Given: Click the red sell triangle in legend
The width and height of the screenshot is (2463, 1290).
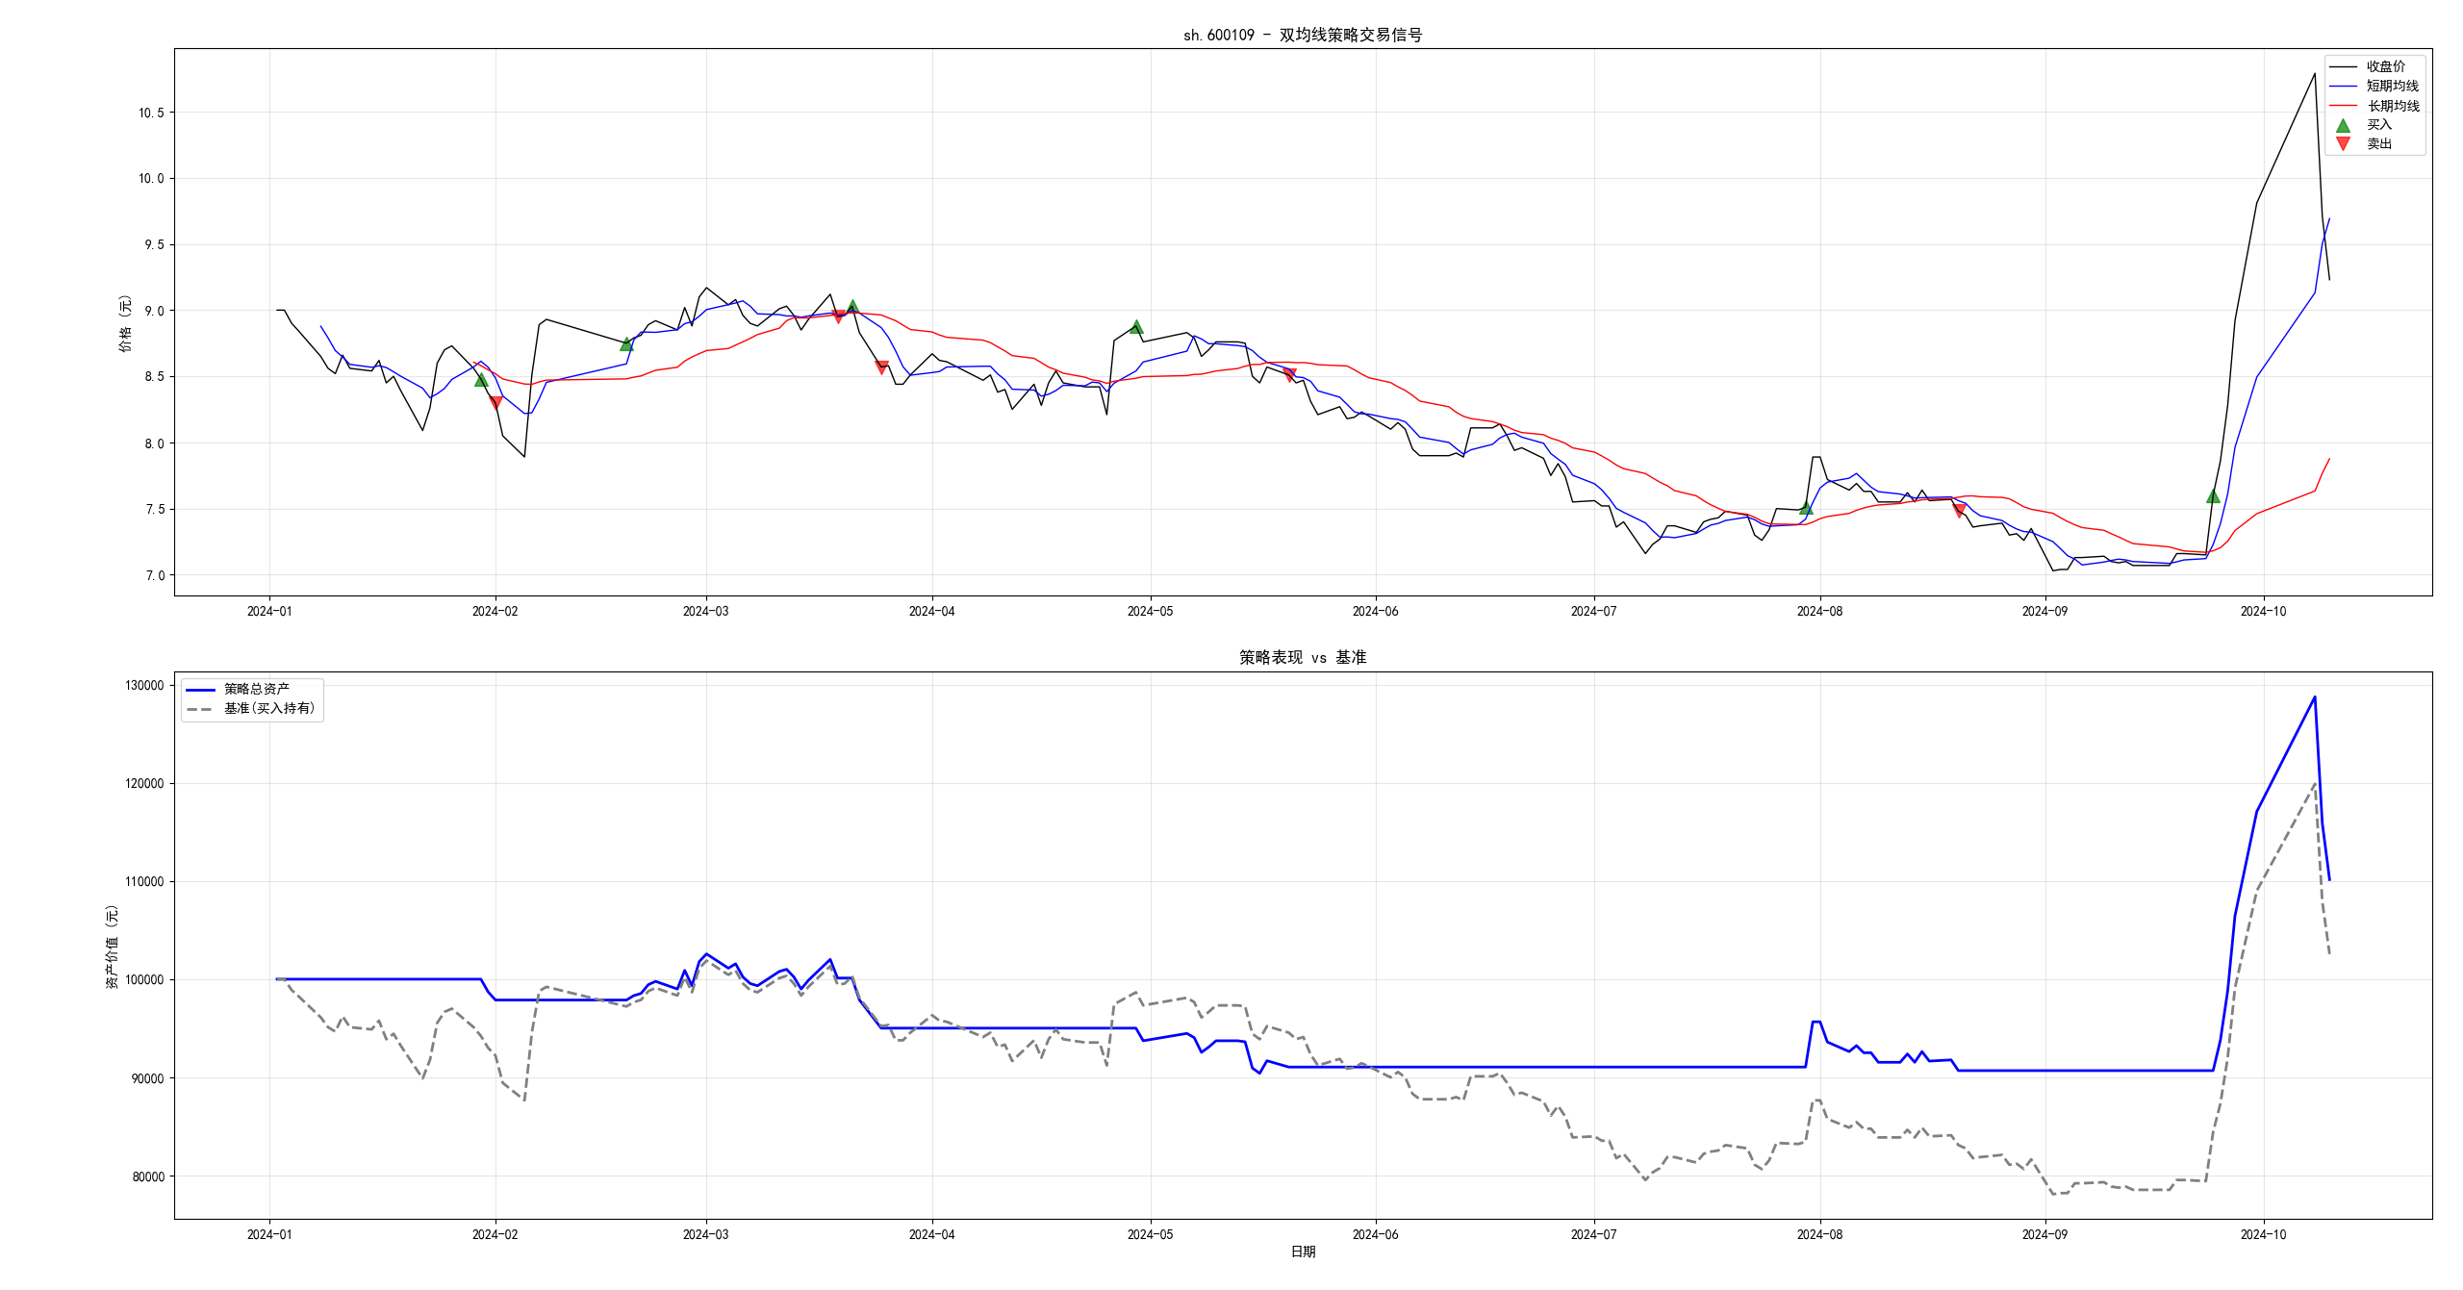Looking at the screenshot, I should click(x=2343, y=143).
